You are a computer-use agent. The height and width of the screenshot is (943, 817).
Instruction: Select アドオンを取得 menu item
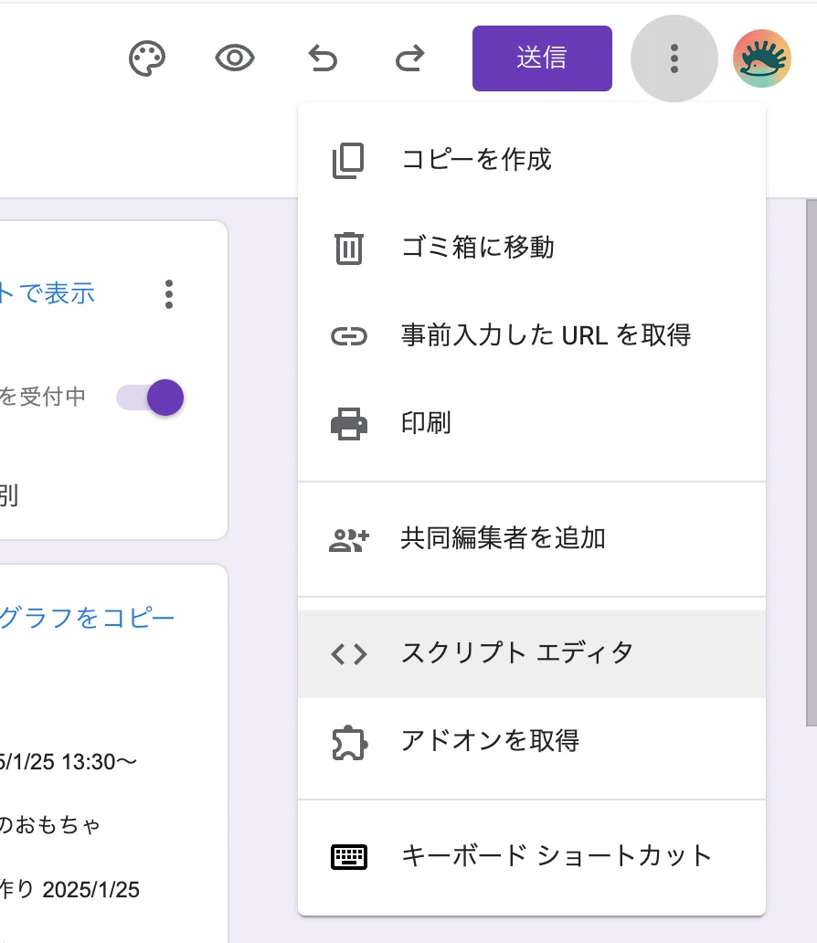532,742
